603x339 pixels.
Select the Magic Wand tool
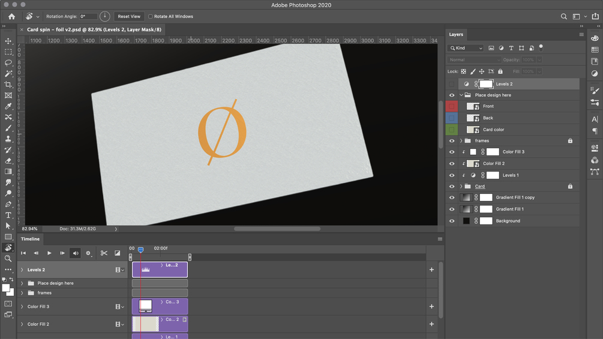8,73
